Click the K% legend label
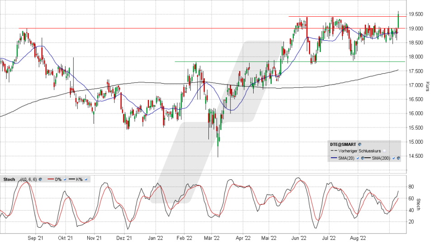The height and width of the screenshot is (244, 434). [x=79, y=179]
